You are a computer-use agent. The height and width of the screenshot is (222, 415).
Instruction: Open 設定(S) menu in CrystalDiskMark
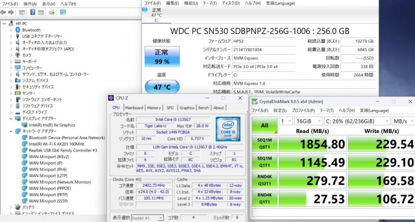[x=280, y=110]
